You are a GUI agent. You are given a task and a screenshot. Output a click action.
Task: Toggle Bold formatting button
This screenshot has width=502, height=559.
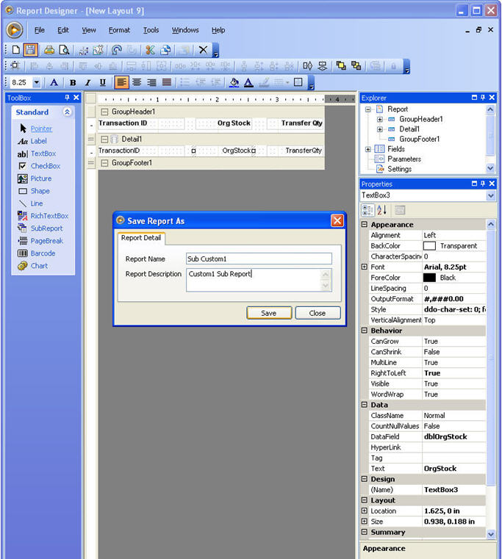tap(73, 82)
